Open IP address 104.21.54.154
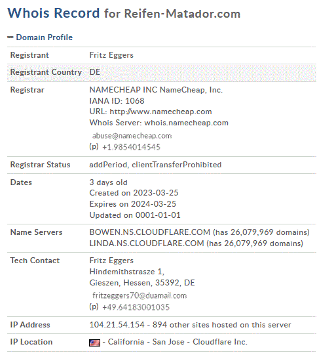This screenshot has height=357, width=317. tap(117, 325)
